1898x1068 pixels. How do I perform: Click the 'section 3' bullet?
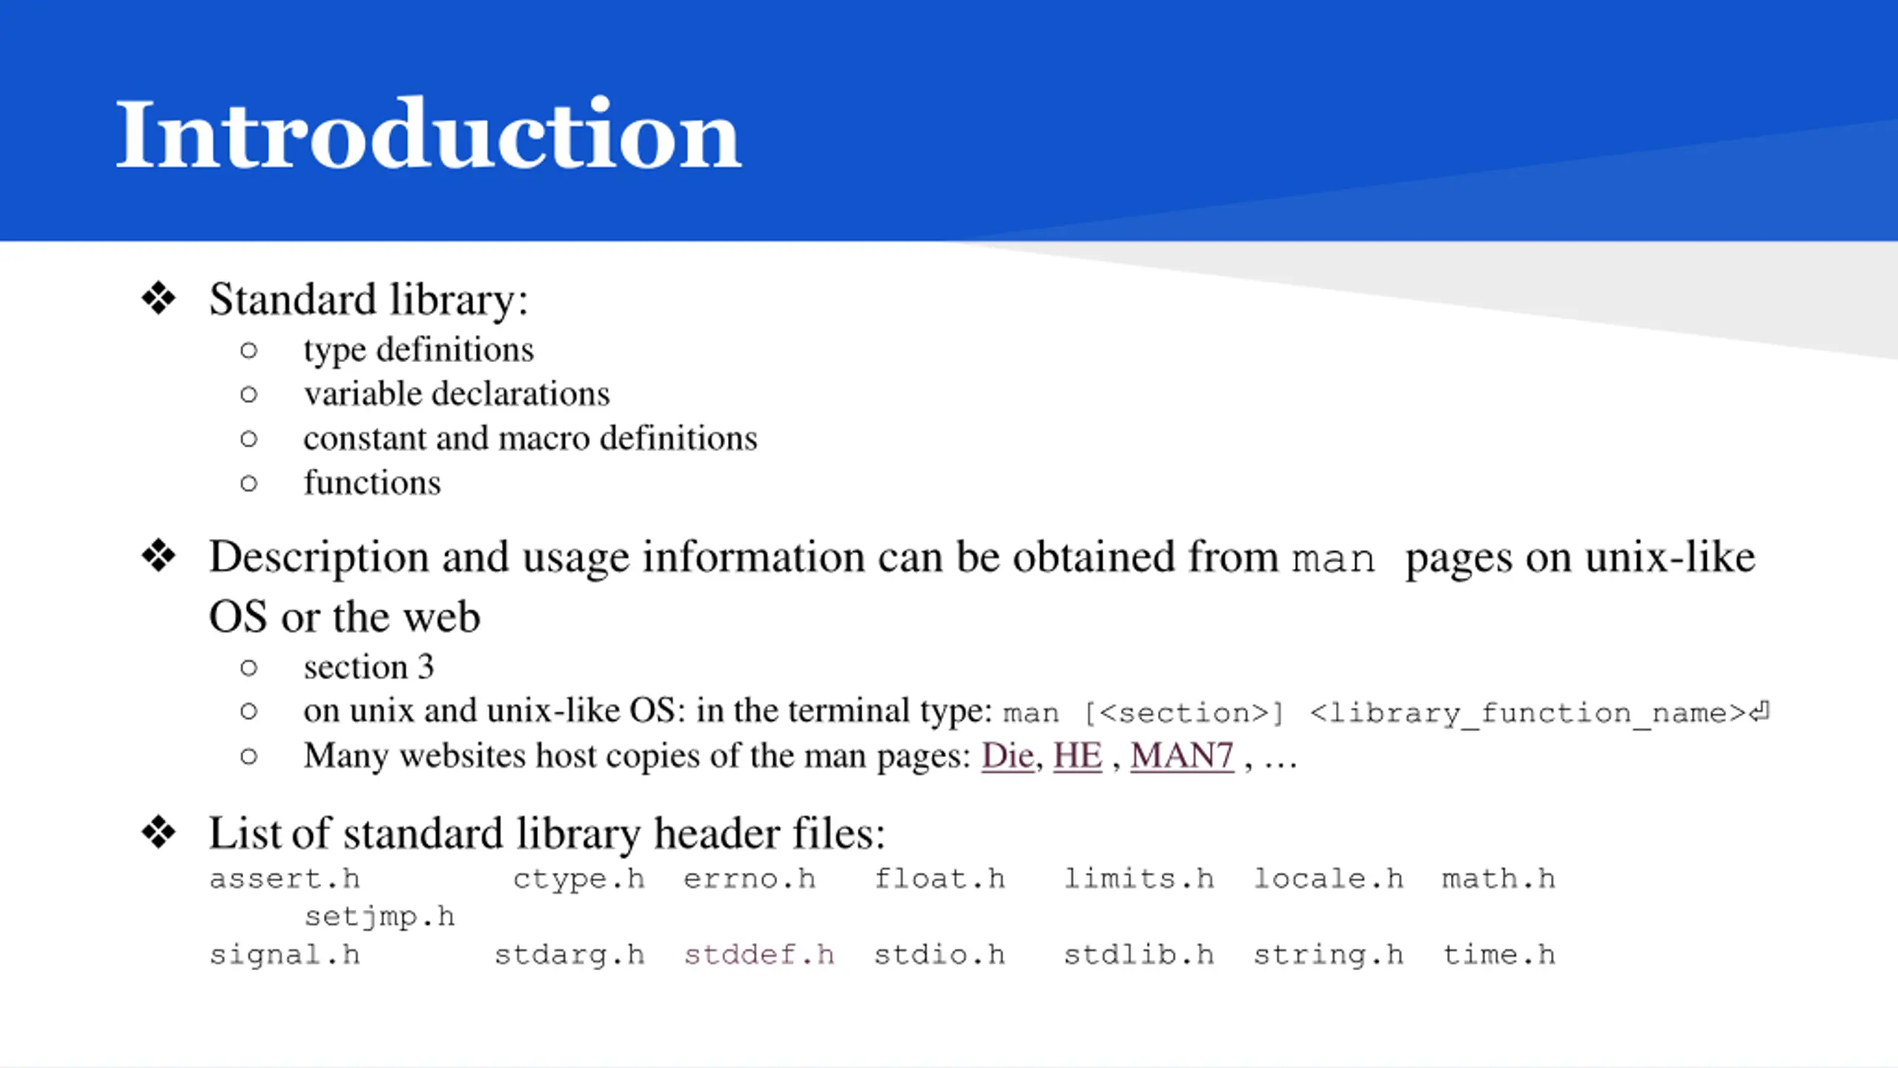(x=368, y=667)
